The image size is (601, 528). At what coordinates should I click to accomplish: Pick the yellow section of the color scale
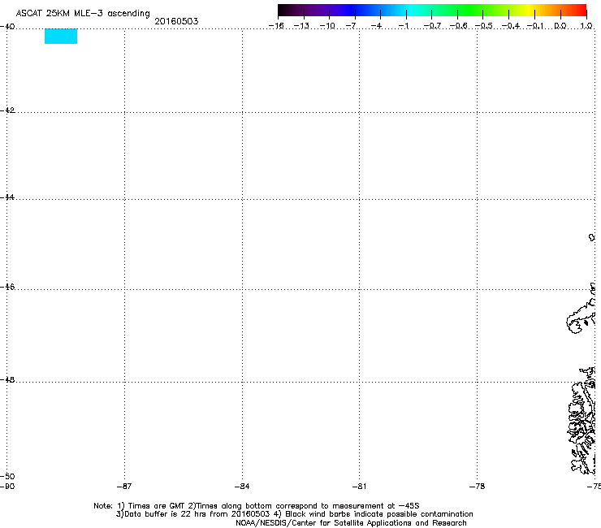point(530,10)
